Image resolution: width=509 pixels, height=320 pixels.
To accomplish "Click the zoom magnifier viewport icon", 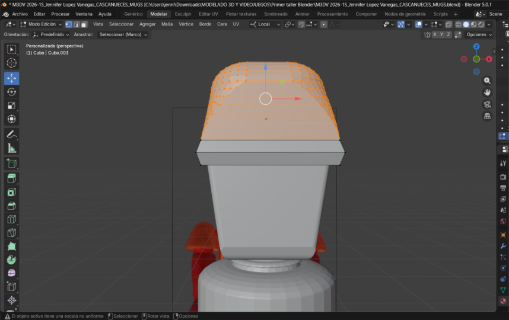I will [x=487, y=81].
